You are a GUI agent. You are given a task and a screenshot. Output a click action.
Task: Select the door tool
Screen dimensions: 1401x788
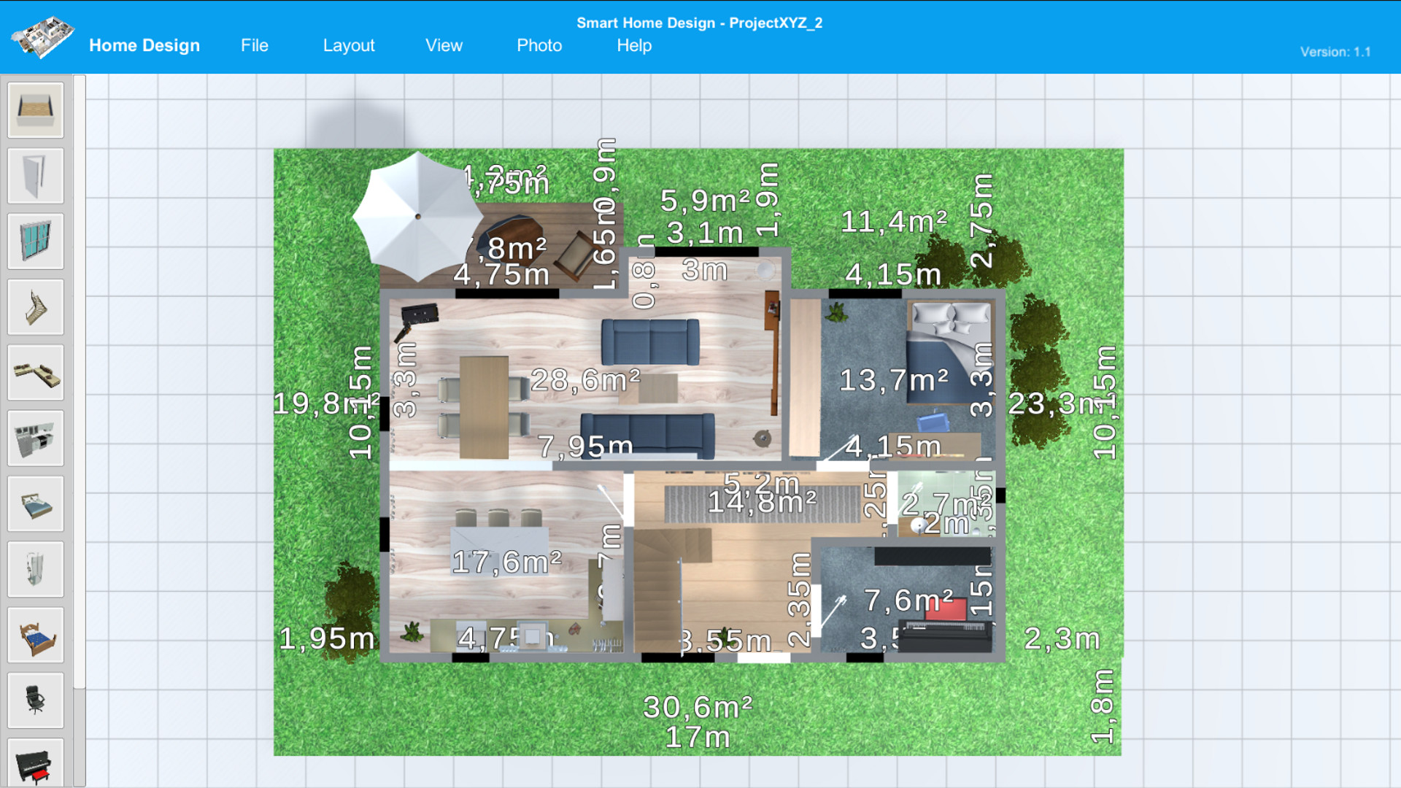(x=35, y=175)
